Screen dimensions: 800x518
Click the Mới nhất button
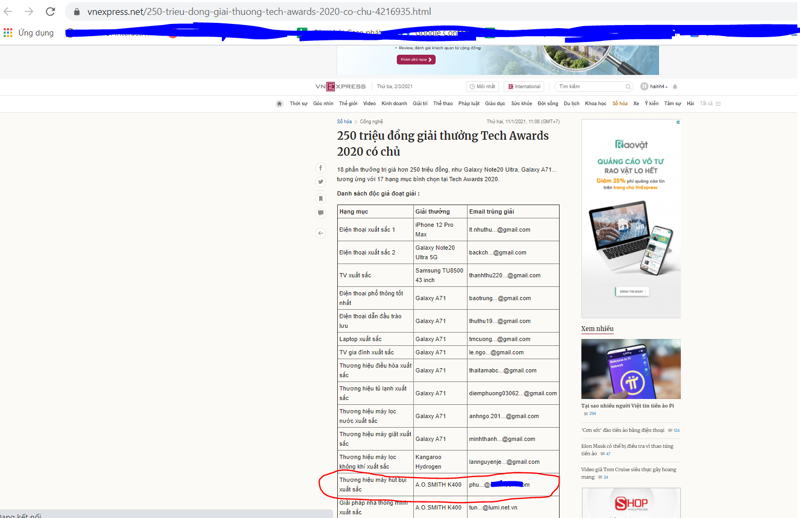click(x=482, y=87)
